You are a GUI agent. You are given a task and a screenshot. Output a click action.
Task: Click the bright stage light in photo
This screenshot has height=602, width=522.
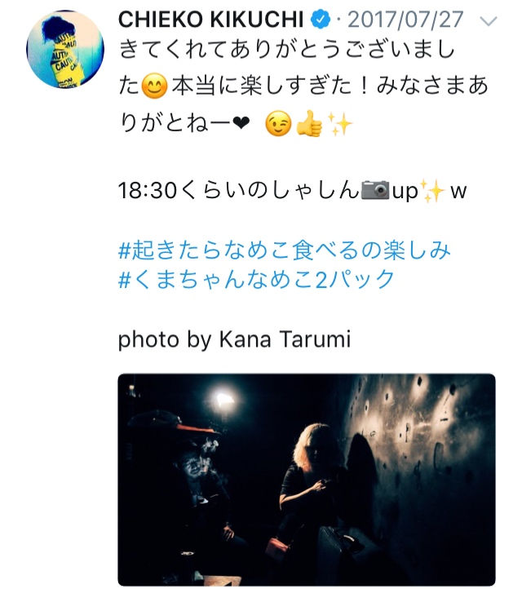(x=223, y=401)
